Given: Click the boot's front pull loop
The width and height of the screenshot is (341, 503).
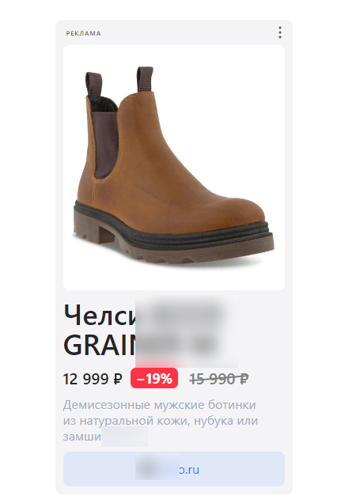Looking at the screenshot, I should pyautogui.click(x=145, y=78).
